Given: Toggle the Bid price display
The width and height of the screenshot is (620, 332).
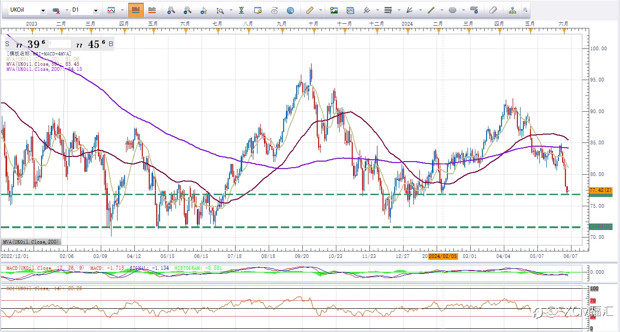Looking at the screenshot, I should [x=136, y=9].
